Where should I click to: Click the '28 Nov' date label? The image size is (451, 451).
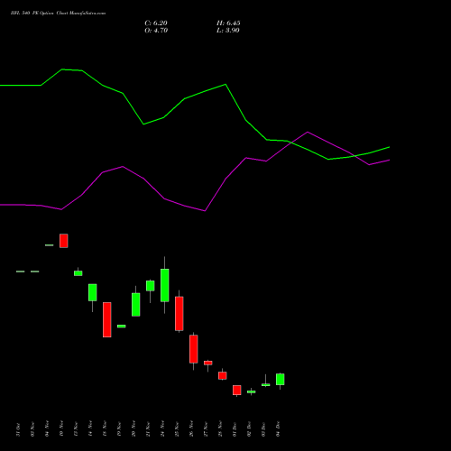click(221, 429)
